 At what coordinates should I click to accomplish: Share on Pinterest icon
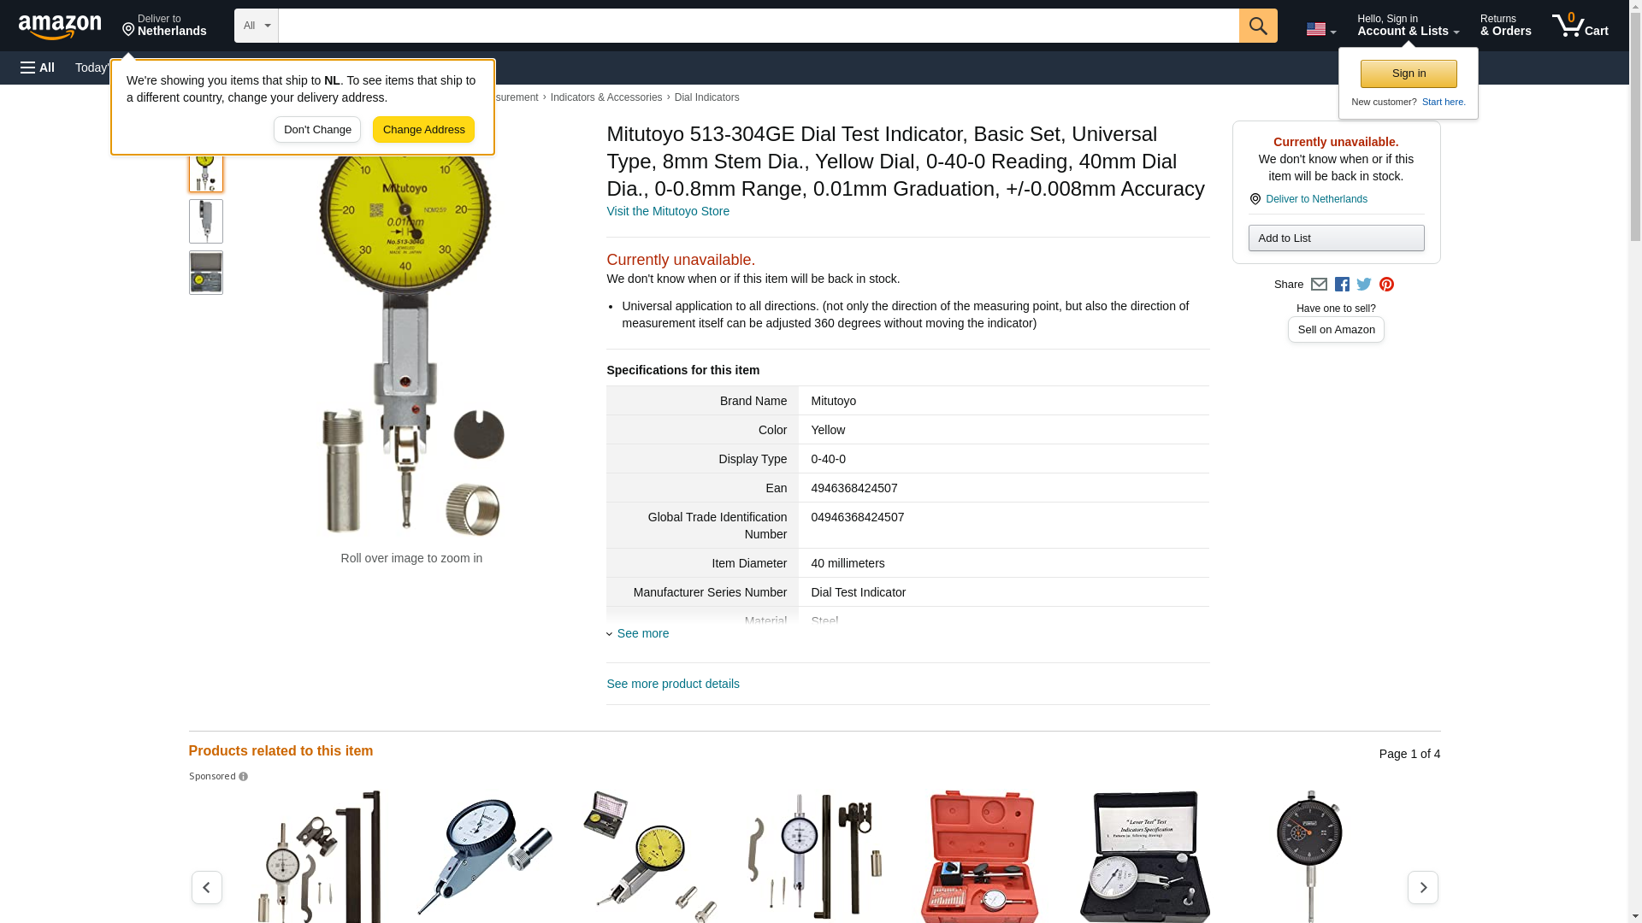click(1386, 285)
